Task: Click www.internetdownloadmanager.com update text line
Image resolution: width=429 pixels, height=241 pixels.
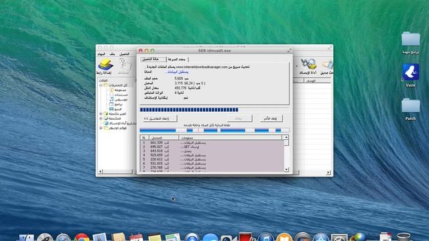Action: point(198,67)
